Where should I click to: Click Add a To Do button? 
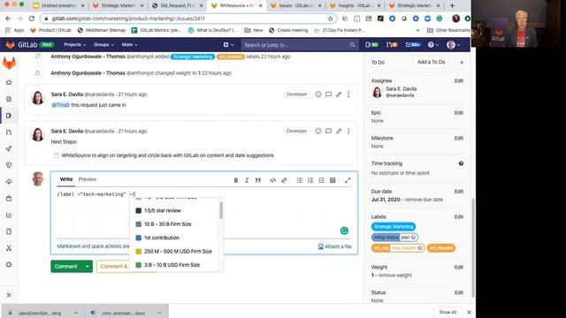click(431, 63)
